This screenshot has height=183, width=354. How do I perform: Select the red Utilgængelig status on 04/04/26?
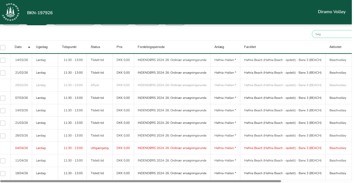pyautogui.click(x=100, y=148)
